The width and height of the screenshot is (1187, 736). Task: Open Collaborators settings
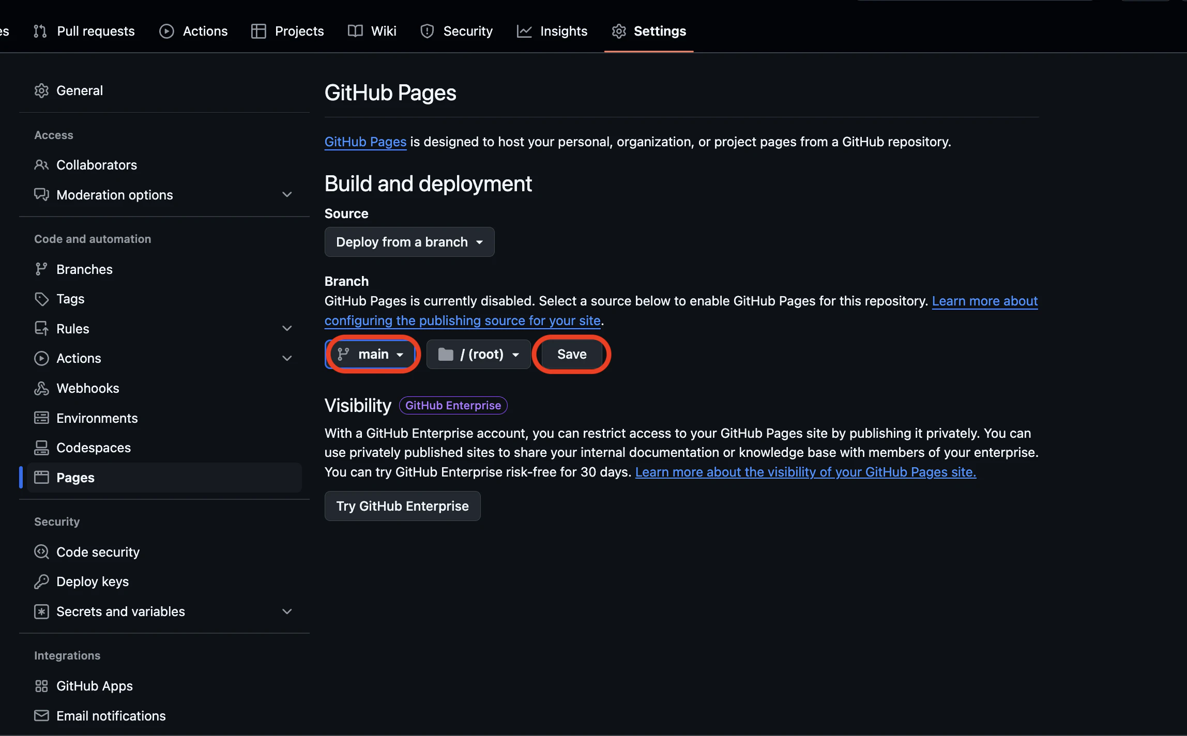pyautogui.click(x=164, y=165)
